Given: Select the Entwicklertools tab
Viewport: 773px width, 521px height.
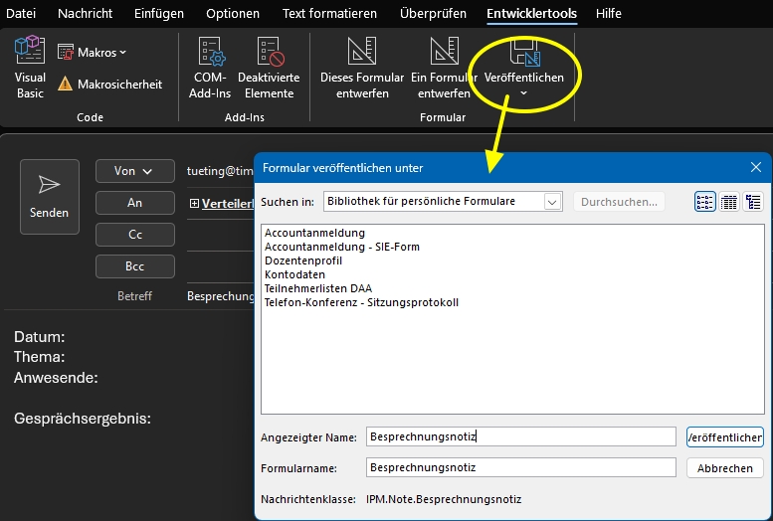Looking at the screenshot, I should click(531, 13).
